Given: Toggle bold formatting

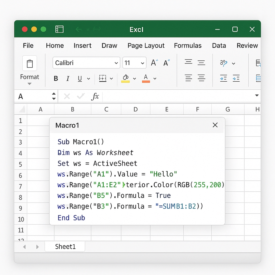Looking at the screenshot, I should point(56,78).
